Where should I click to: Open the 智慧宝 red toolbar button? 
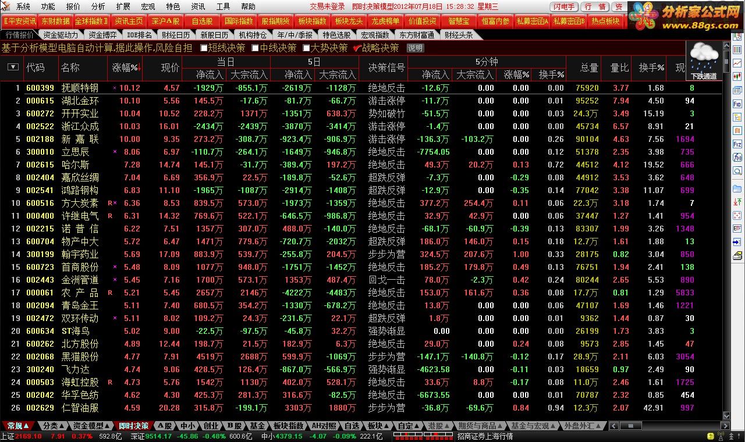pos(459,21)
